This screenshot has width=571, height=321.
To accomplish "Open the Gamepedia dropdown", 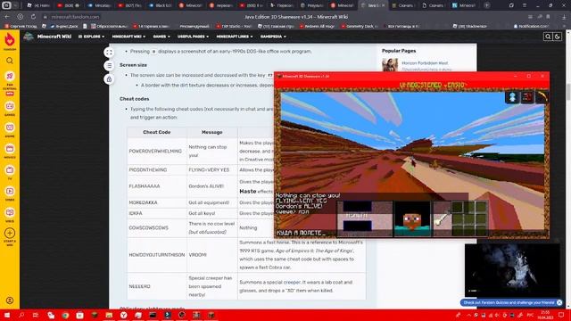I will (273, 37).
